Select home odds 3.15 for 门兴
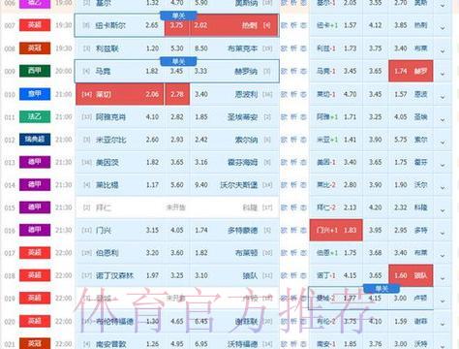 tap(152, 230)
